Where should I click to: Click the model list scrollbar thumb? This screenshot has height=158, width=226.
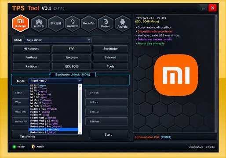80,106
